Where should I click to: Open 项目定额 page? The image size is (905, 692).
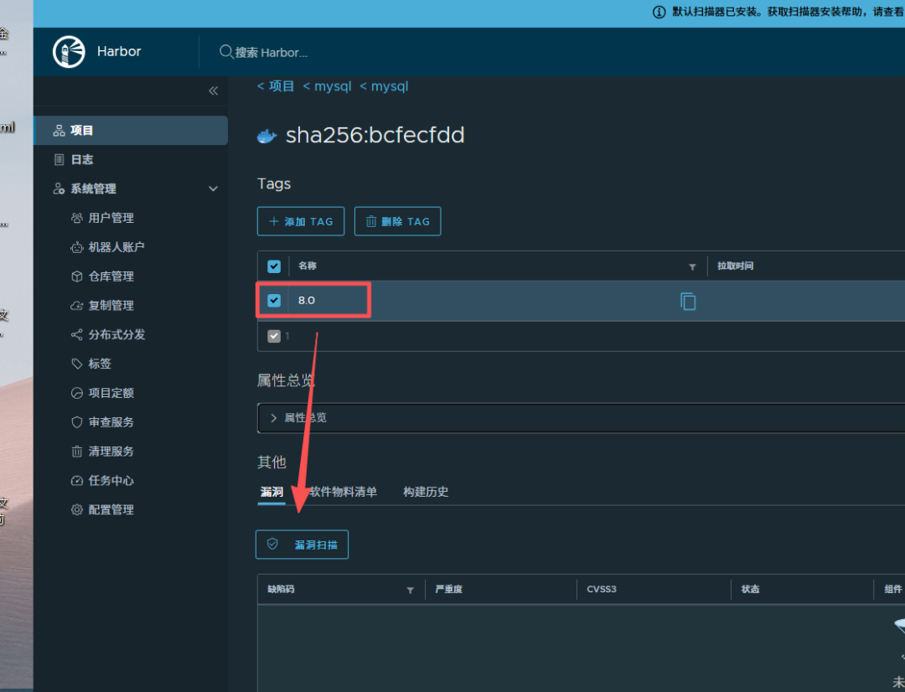click(111, 393)
